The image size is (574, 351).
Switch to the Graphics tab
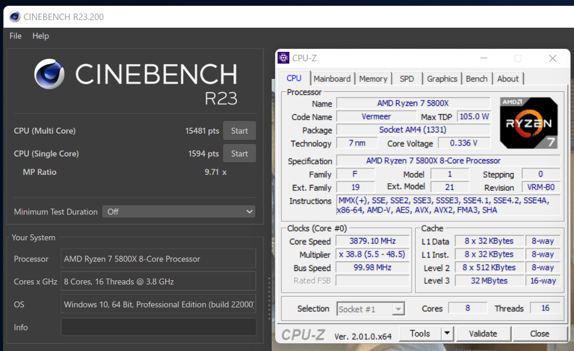(442, 79)
